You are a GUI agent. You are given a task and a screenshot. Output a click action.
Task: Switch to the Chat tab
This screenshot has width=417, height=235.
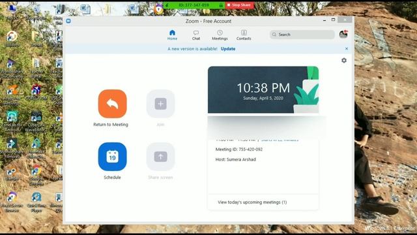click(196, 35)
